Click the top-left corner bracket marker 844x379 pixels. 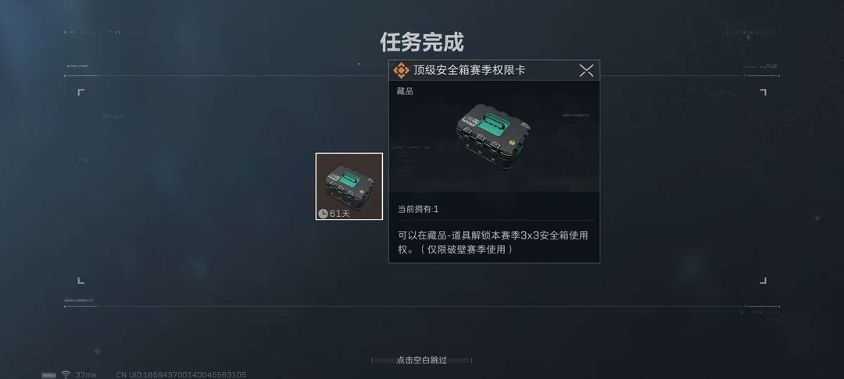pyautogui.click(x=80, y=92)
